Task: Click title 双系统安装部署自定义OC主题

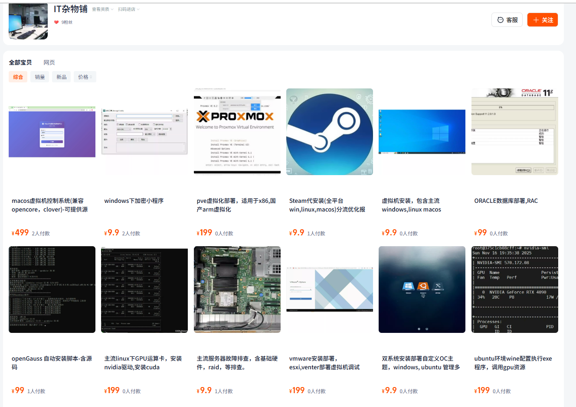Action: point(421,363)
